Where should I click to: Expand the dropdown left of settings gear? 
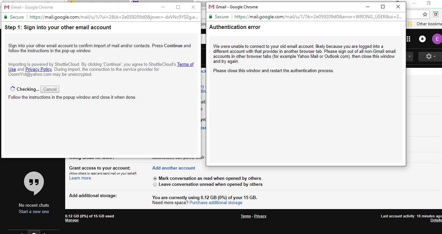point(409,57)
